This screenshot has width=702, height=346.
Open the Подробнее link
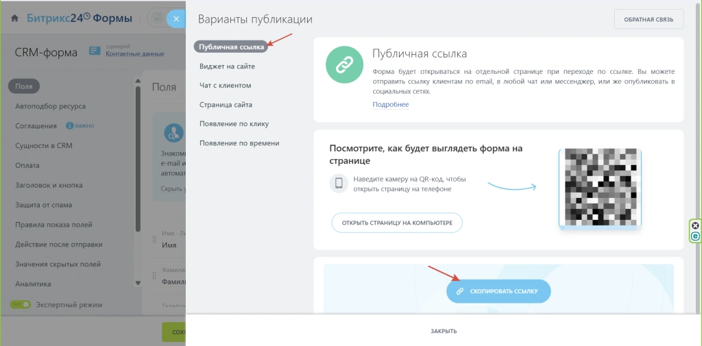(390, 105)
